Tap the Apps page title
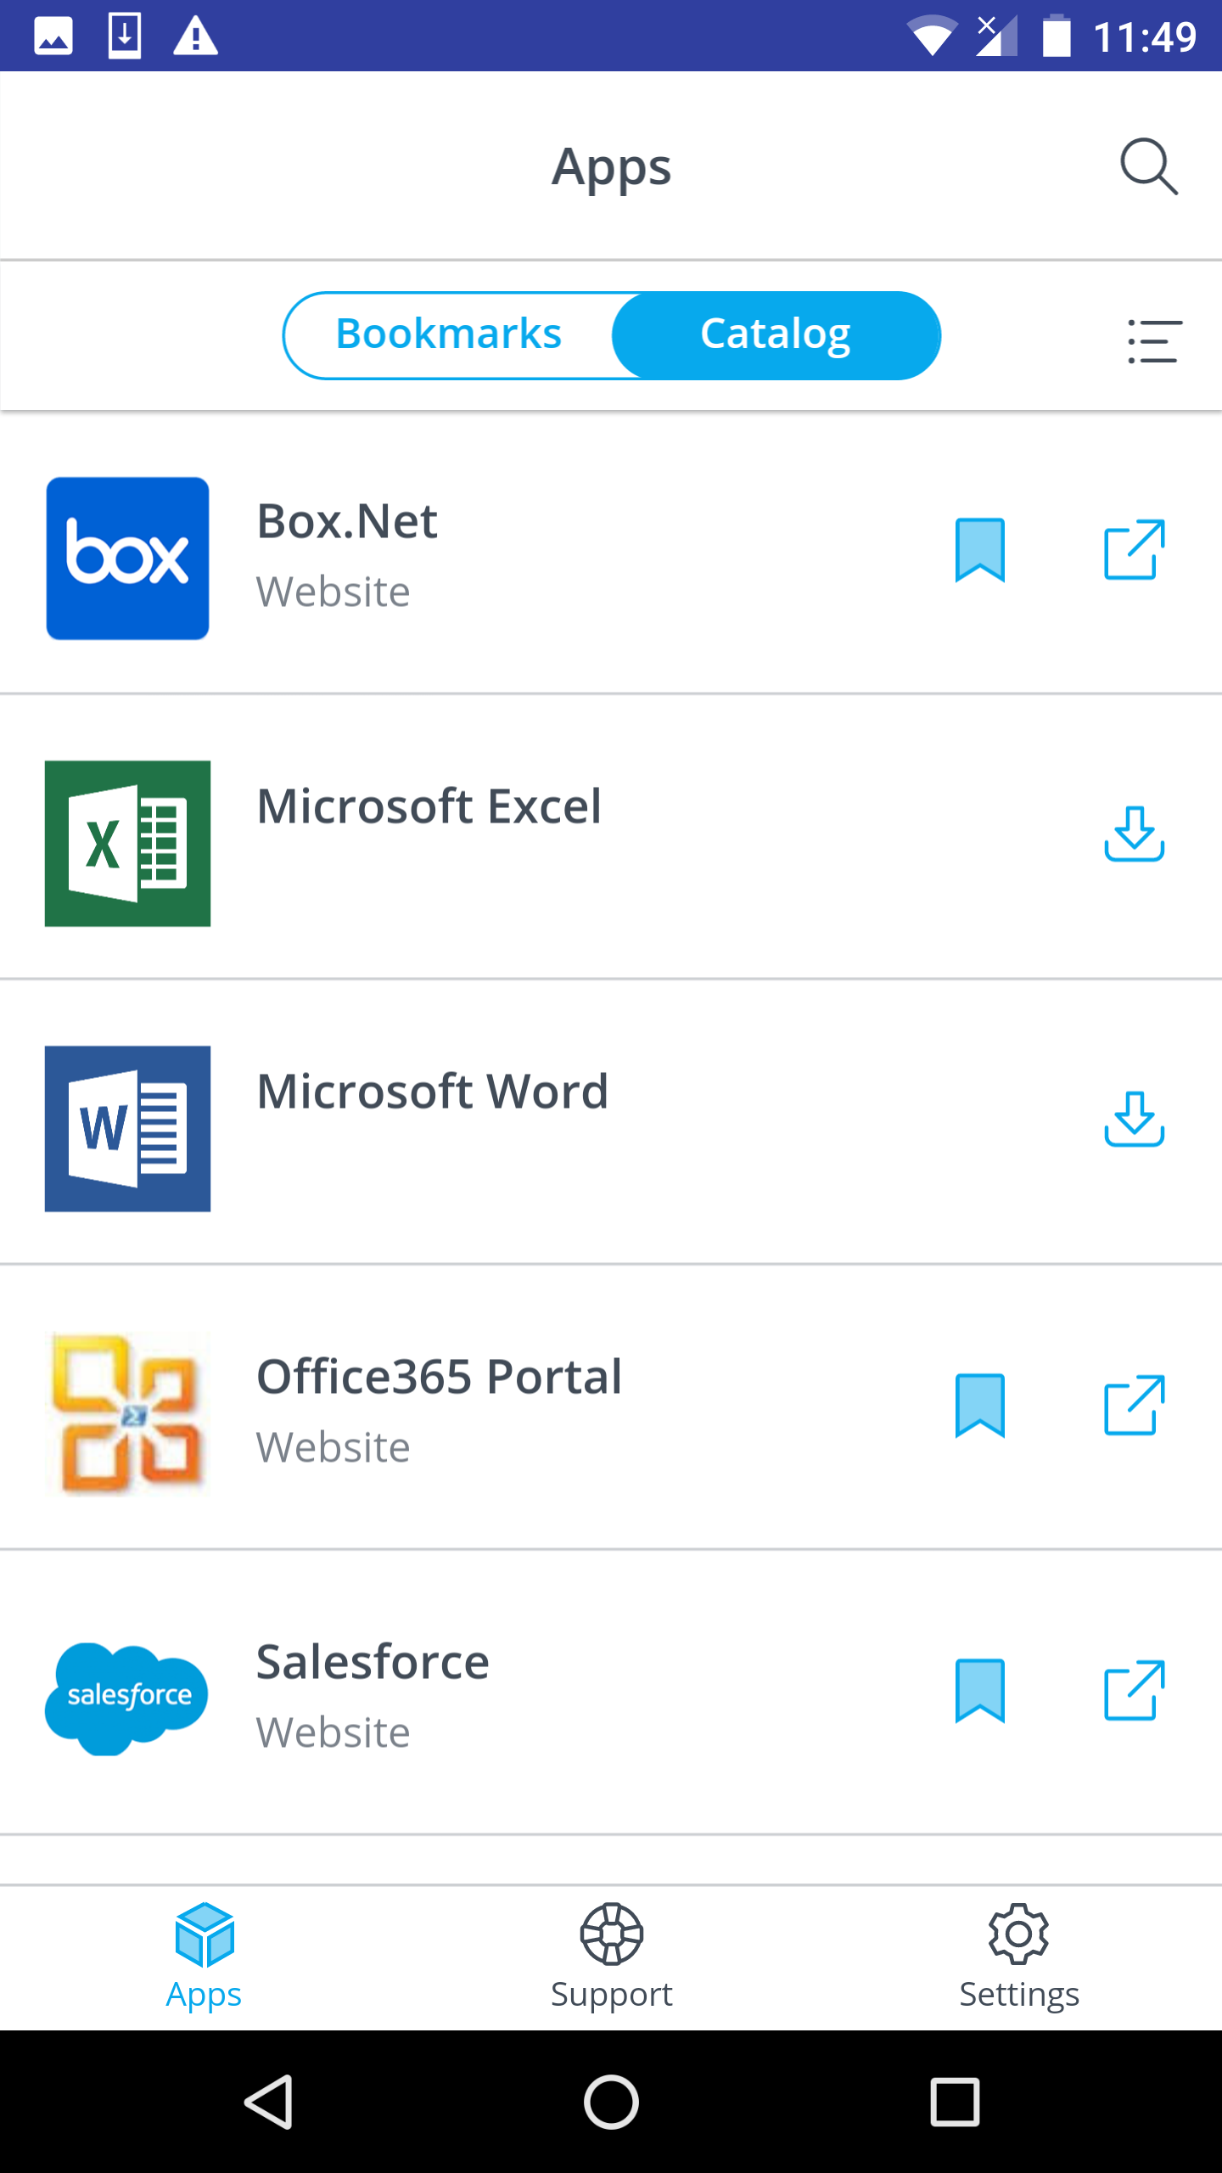 pos(611,168)
